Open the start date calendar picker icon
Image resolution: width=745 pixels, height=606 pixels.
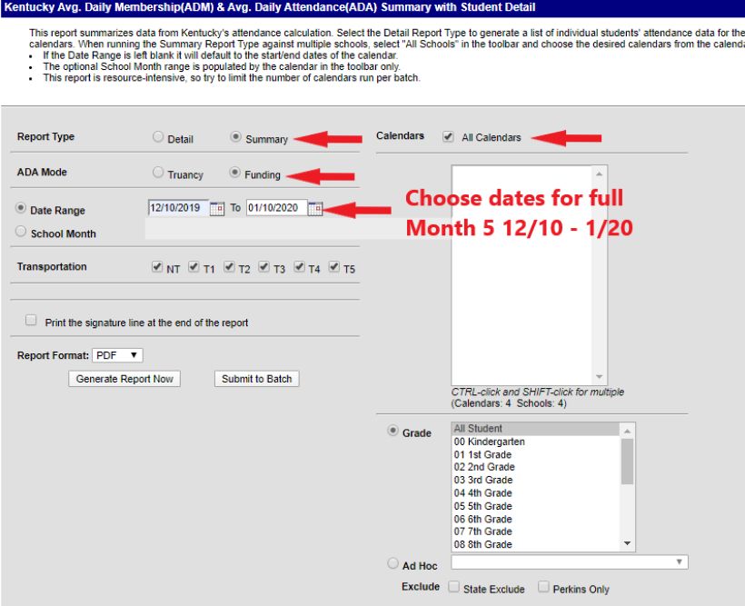click(x=217, y=209)
